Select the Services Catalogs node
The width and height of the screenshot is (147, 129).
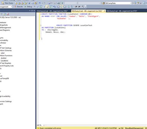[x=6, y=101]
